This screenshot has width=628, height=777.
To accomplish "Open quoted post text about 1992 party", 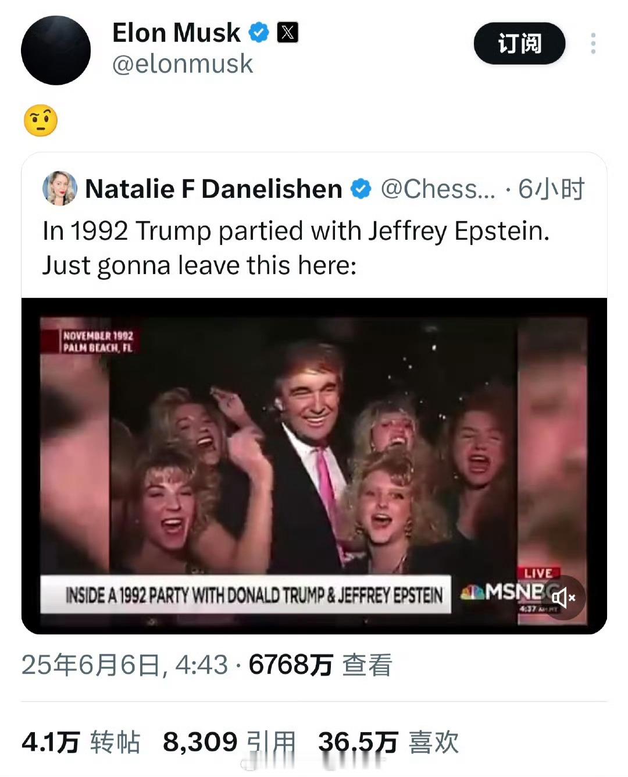I will pos(296,248).
